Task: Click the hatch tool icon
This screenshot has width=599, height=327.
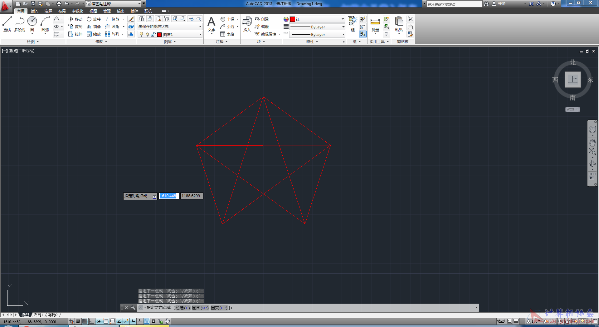Action: point(56,34)
